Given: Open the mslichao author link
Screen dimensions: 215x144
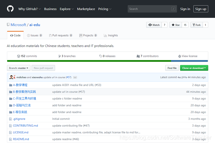Looking at the screenshot, I should [x=21, y=78].
